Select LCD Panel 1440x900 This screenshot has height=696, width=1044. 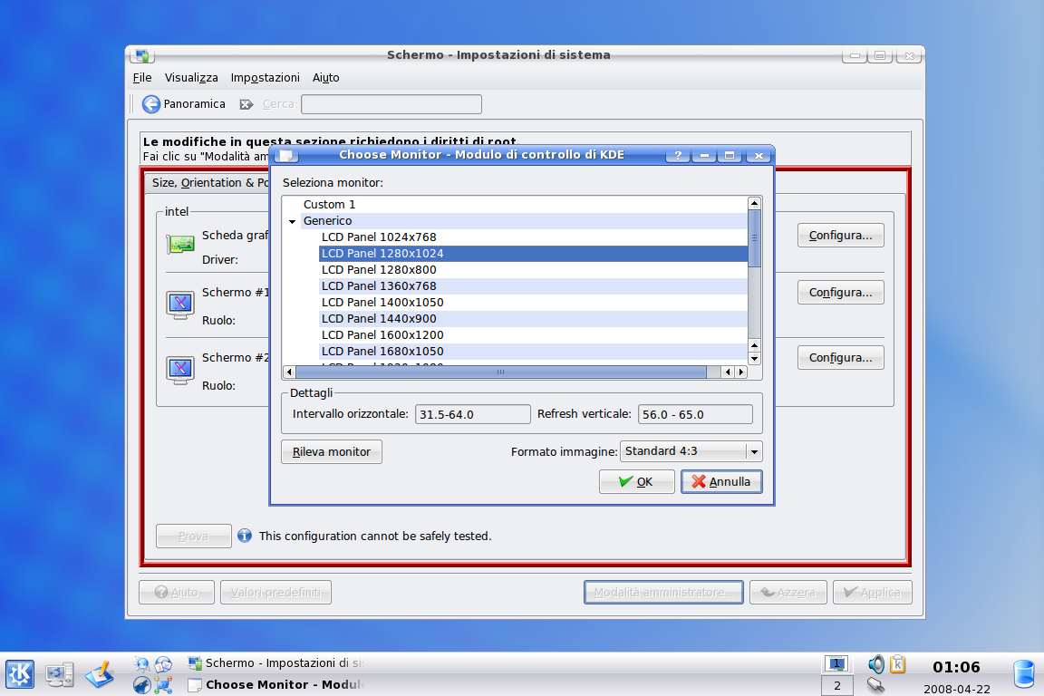(x=379, y=319)
